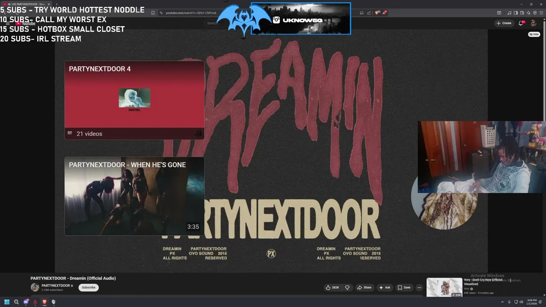Open the Brave playlist music note icon
This screenshot has height=307, width=546.
509,13
